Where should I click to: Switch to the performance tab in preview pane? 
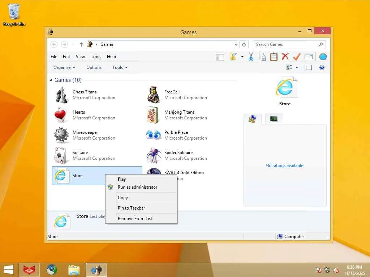coord(274,119)
